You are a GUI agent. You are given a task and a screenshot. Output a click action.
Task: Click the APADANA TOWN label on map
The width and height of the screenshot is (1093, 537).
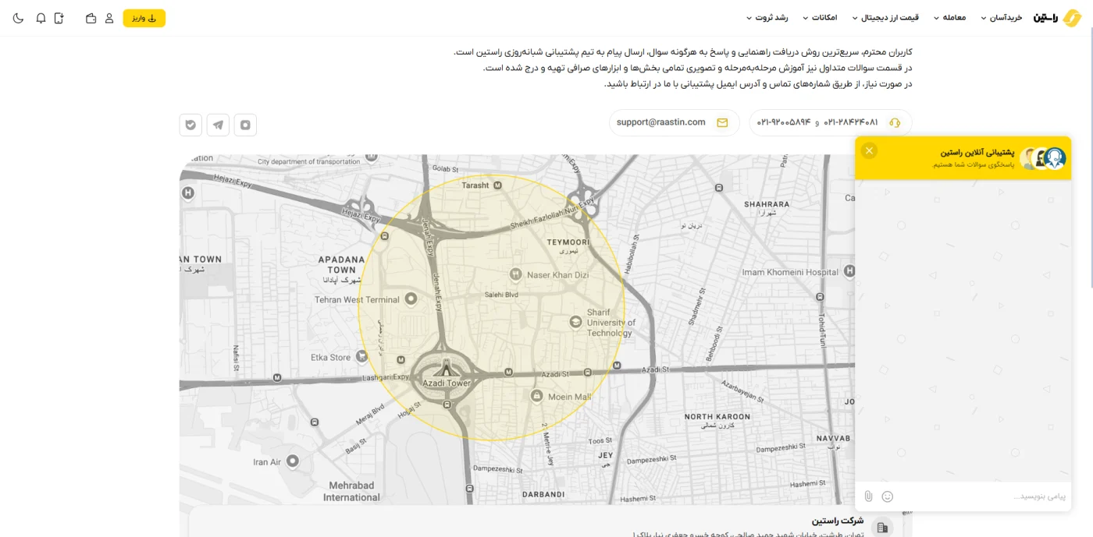click(x=341, y=264)
